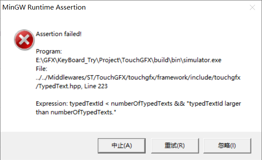The width and height of the screenshot is (262, 160).
Task: Click the 'Expression:' label
Action: (52, 103)
